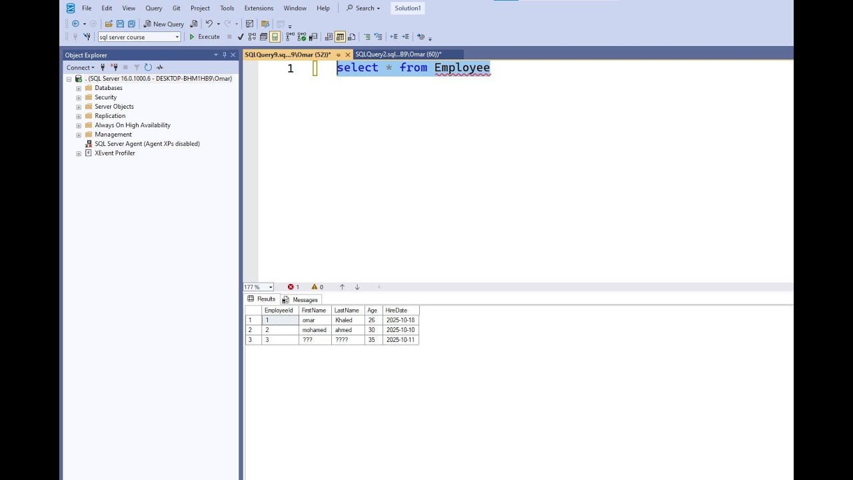
Task: Click the Uncomment Selected Lines icon
Action: (378, 37)
